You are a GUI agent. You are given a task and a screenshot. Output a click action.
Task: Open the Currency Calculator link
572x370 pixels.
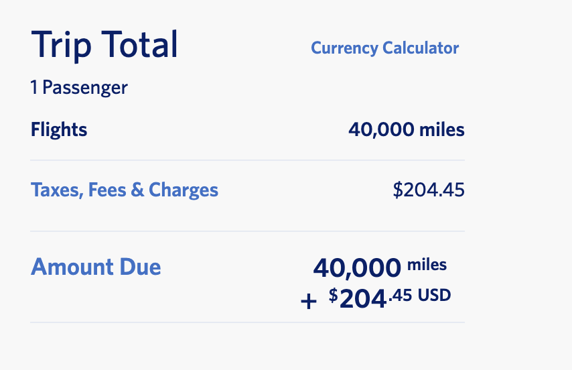pos(384,48)
